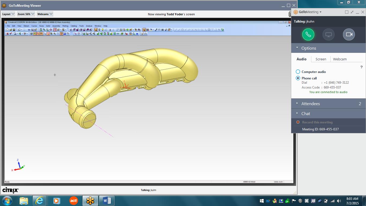The width and height of the screenshot is (366, 206).
Task: Click the access code 669-455-037
Action: pos(332,87)
